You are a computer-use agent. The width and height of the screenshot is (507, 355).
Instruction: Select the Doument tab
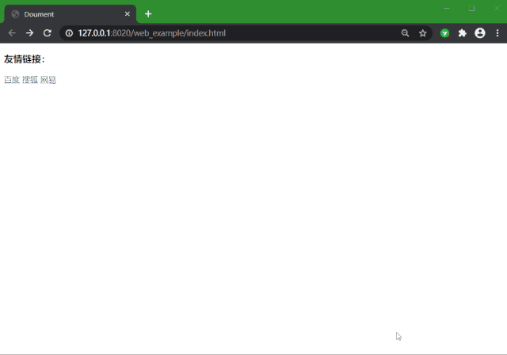tap(71, 14)
